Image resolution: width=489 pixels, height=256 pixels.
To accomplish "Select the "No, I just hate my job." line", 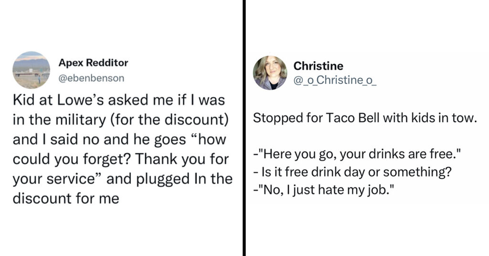I will 324,190.
